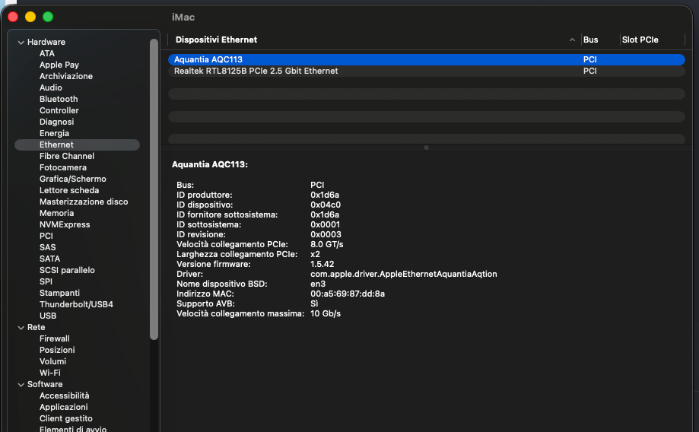Collapse the Hardware section chevron
The width and height of the screenshot is (699, 432).
21,43
